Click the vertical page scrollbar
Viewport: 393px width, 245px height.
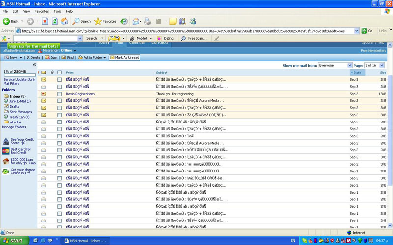[390, 135]
